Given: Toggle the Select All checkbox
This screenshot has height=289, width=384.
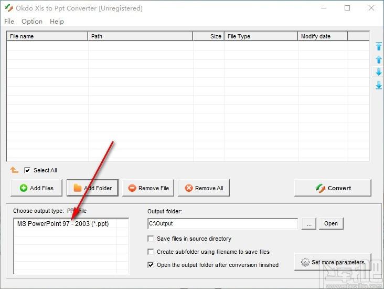Looking at the screenshot, I should pos(27,170).
